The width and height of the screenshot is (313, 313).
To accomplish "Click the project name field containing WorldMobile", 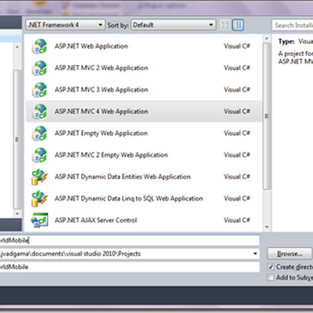I will [130, 240].
